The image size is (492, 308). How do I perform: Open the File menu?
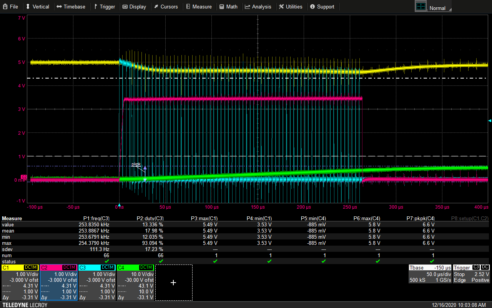pos(10,7)
